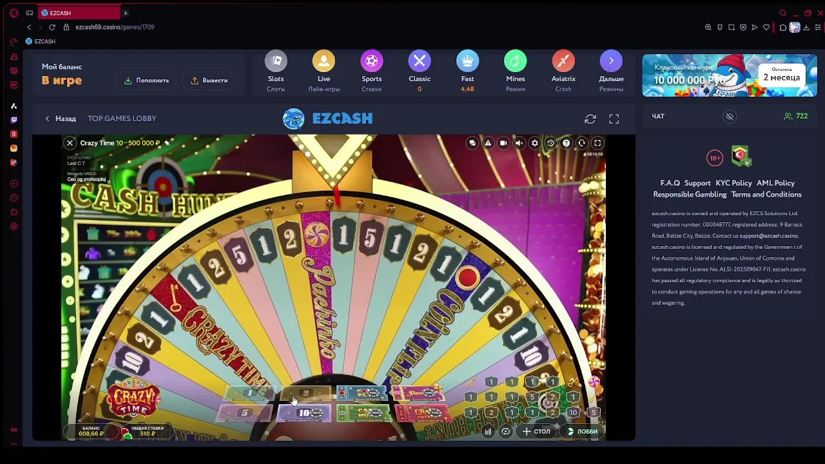Open the game history clock icon

(x=550, y=143)
